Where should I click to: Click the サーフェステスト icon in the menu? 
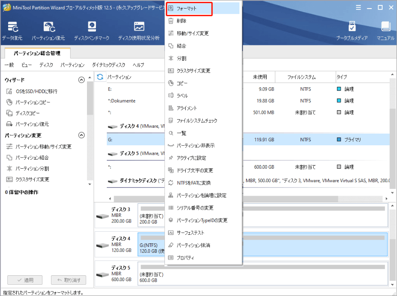click(x=171, y=233)
